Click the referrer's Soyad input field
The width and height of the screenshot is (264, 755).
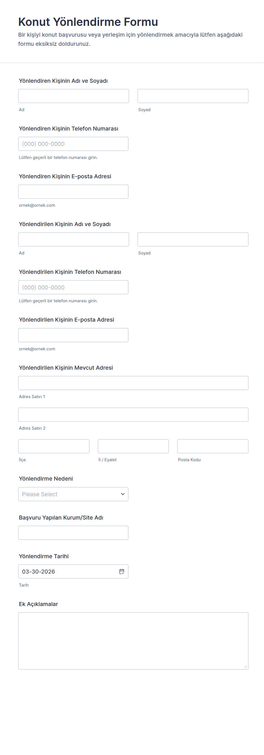192,96
